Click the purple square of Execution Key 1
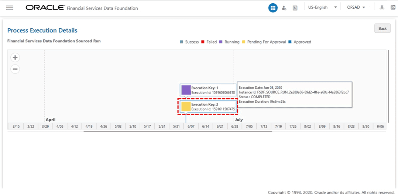 point(186,90)
